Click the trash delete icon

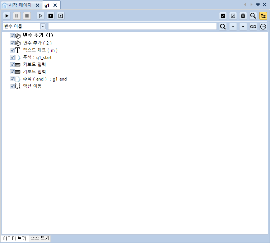point(243,16)
